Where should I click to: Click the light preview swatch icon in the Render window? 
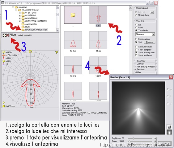(169, 132)
